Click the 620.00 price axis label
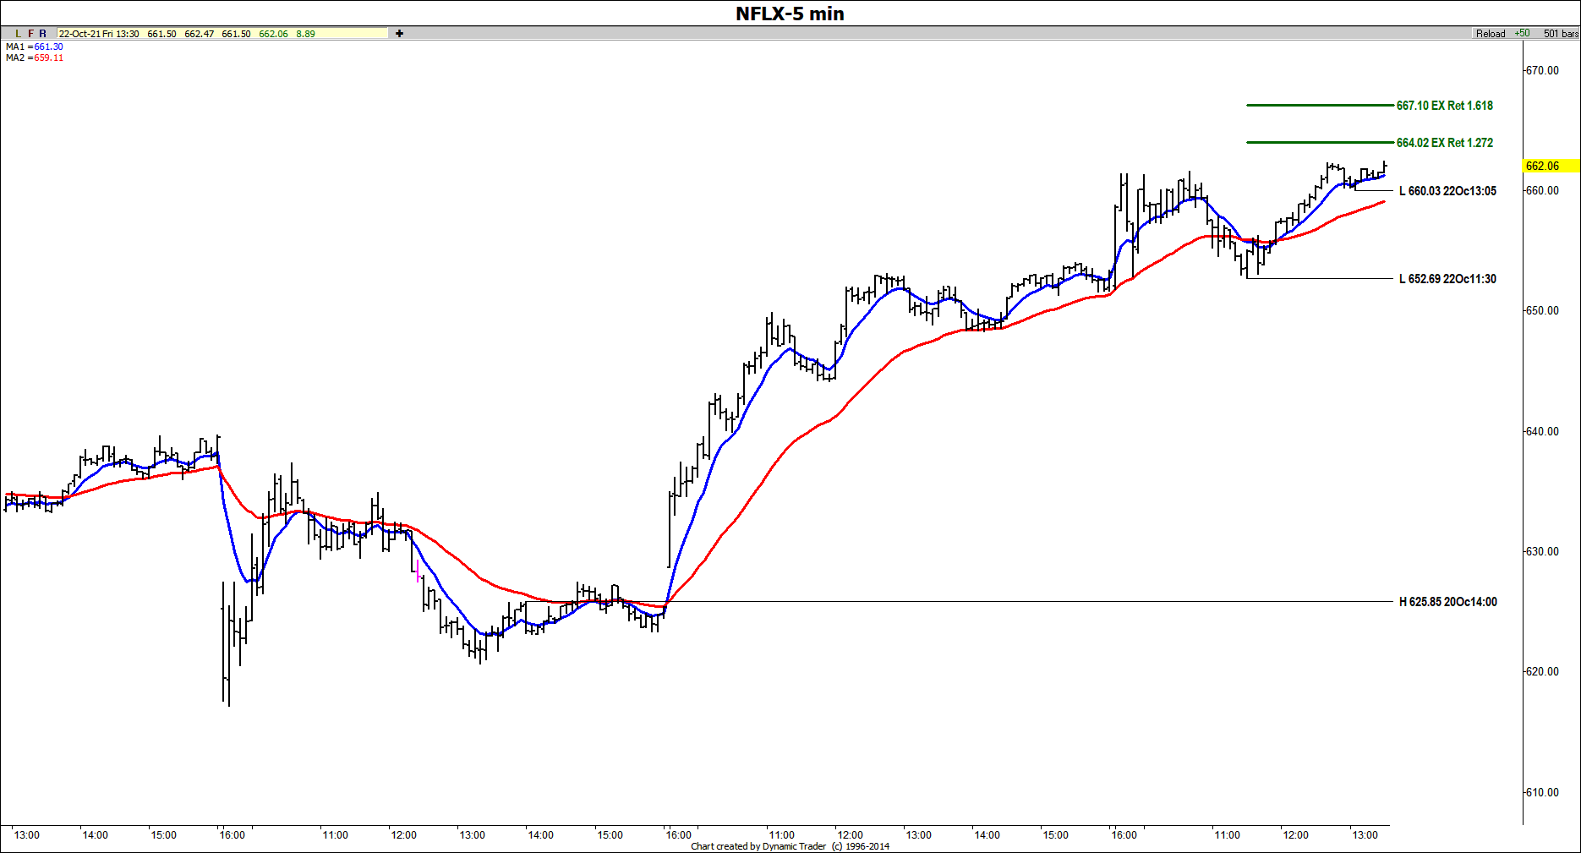Screen dimensions: 1581x853 point(1543,671)
